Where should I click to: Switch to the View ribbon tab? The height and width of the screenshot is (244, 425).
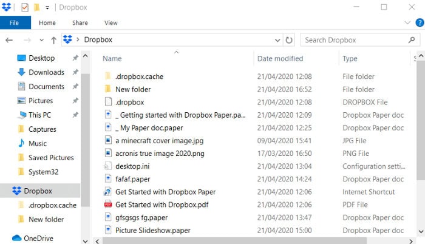[x=111, y=23]
